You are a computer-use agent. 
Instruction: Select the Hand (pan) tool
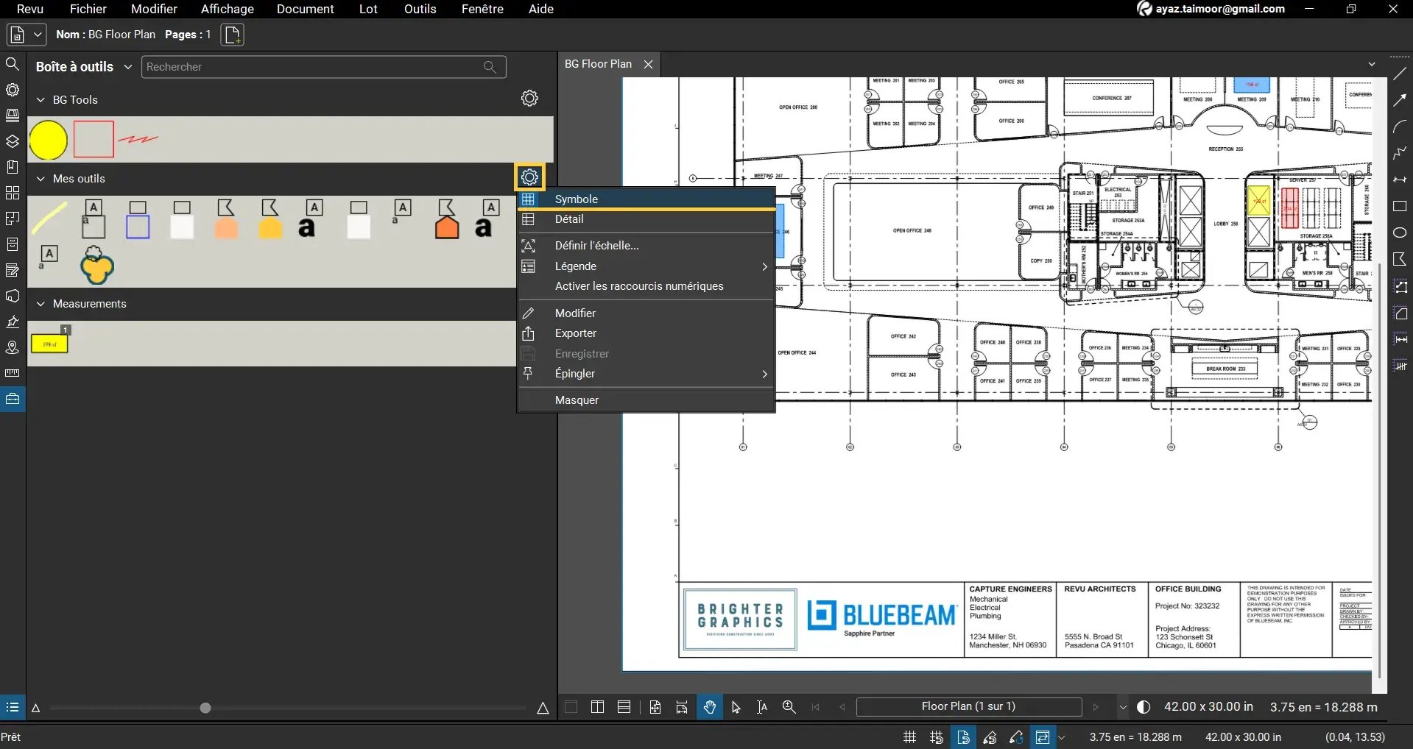click(x=709, y=707)
